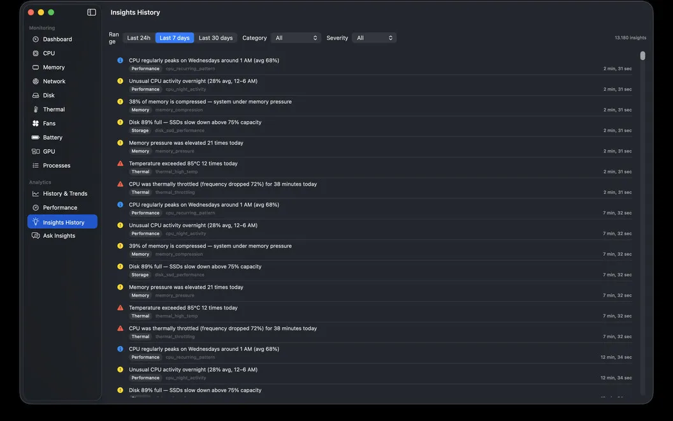
Task: Open Ask Insights
Action: (x=62, y=235)
